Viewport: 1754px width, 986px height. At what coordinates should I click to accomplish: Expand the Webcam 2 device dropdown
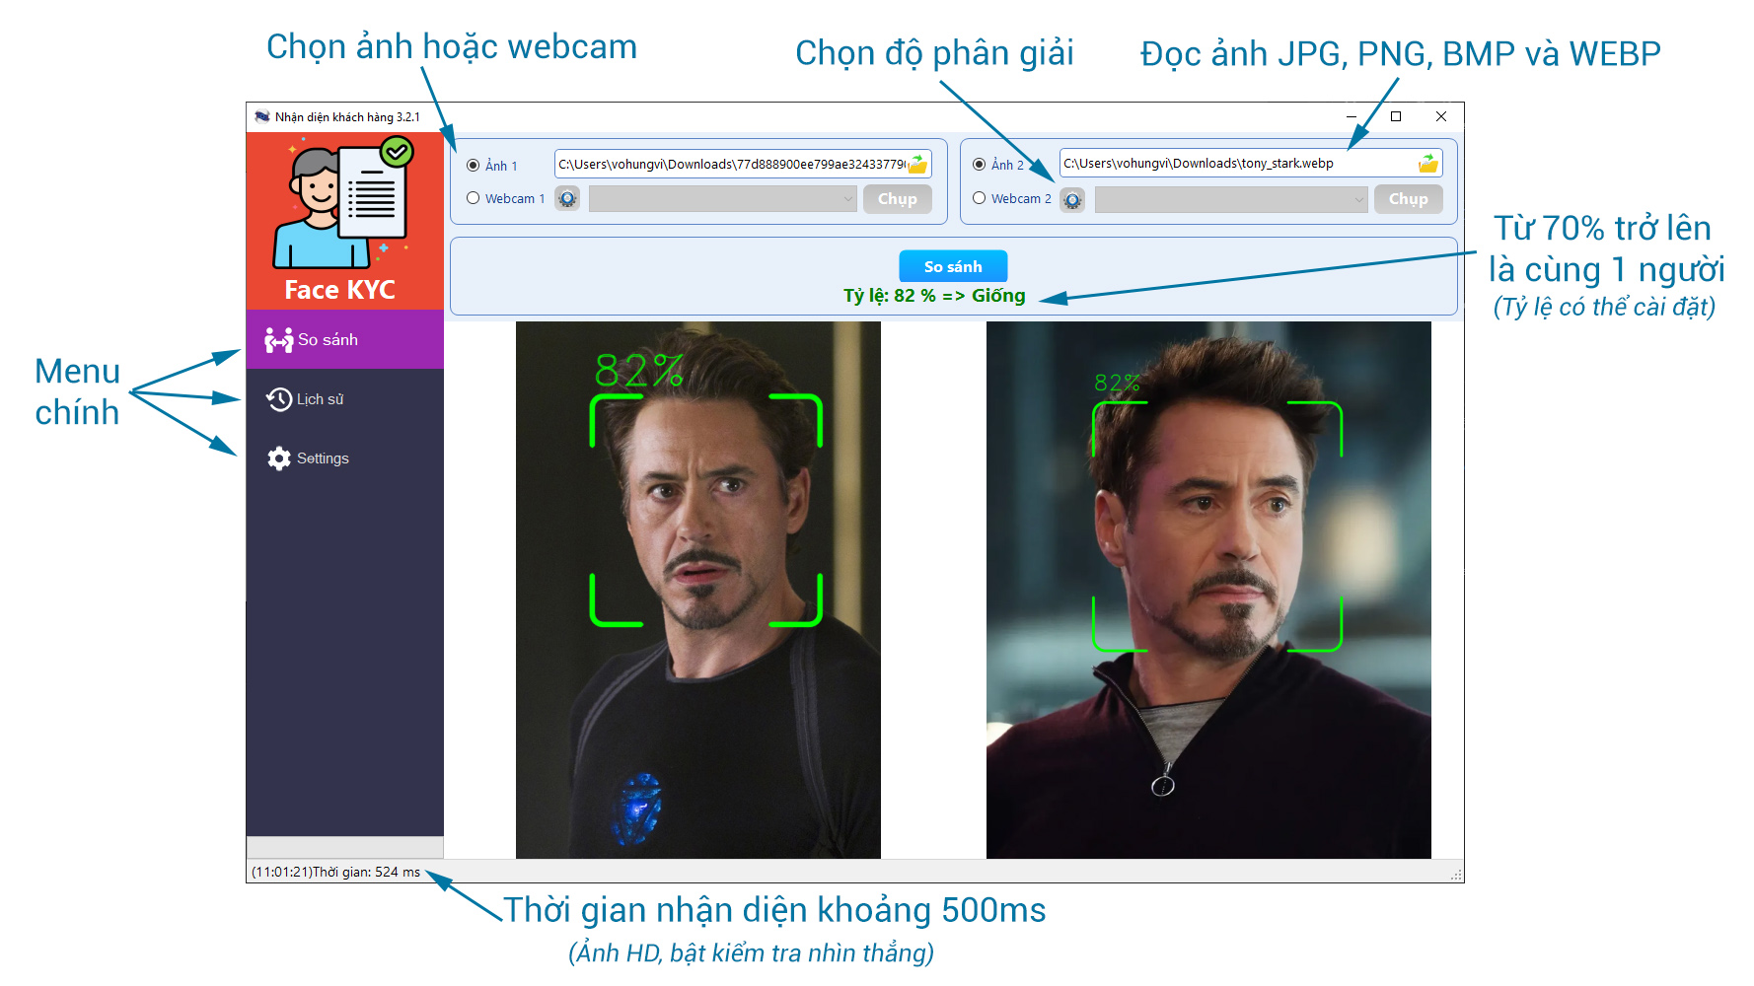pos(1231,200)
